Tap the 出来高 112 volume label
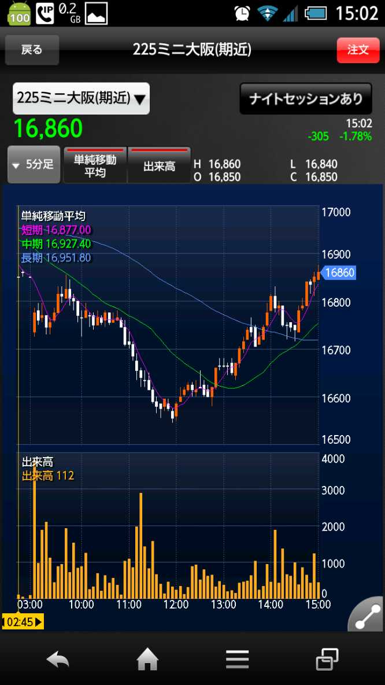 click(x=48, y=476)
